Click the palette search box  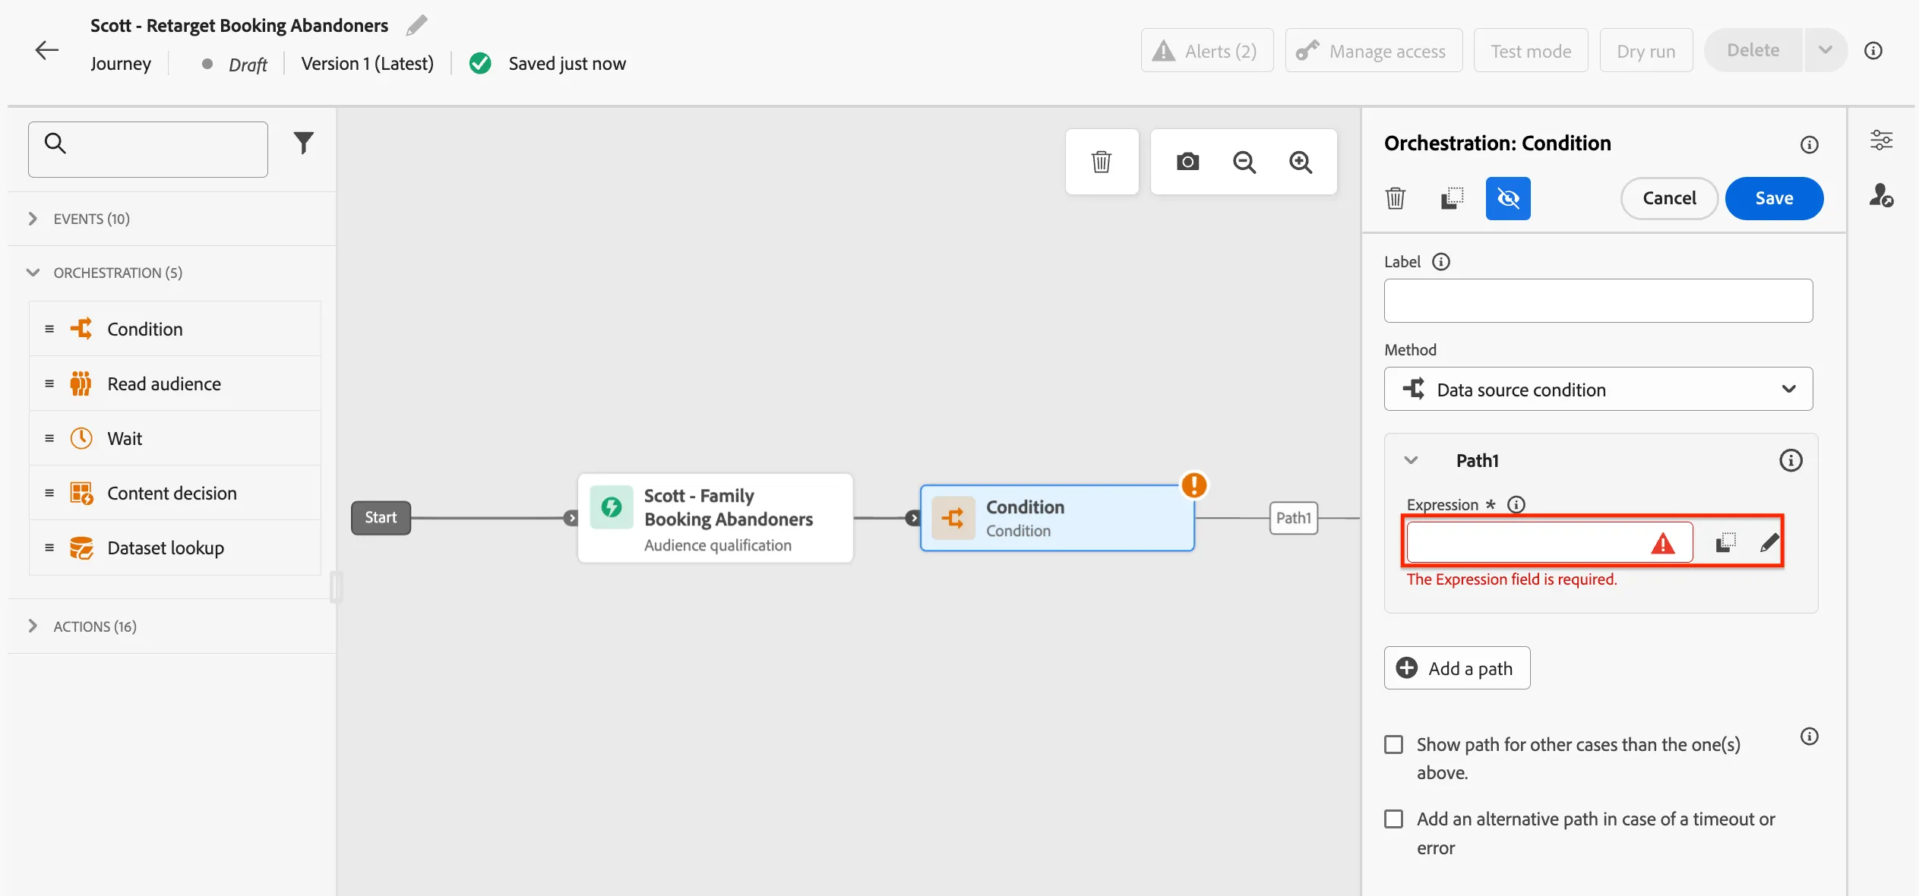(148, 150)
